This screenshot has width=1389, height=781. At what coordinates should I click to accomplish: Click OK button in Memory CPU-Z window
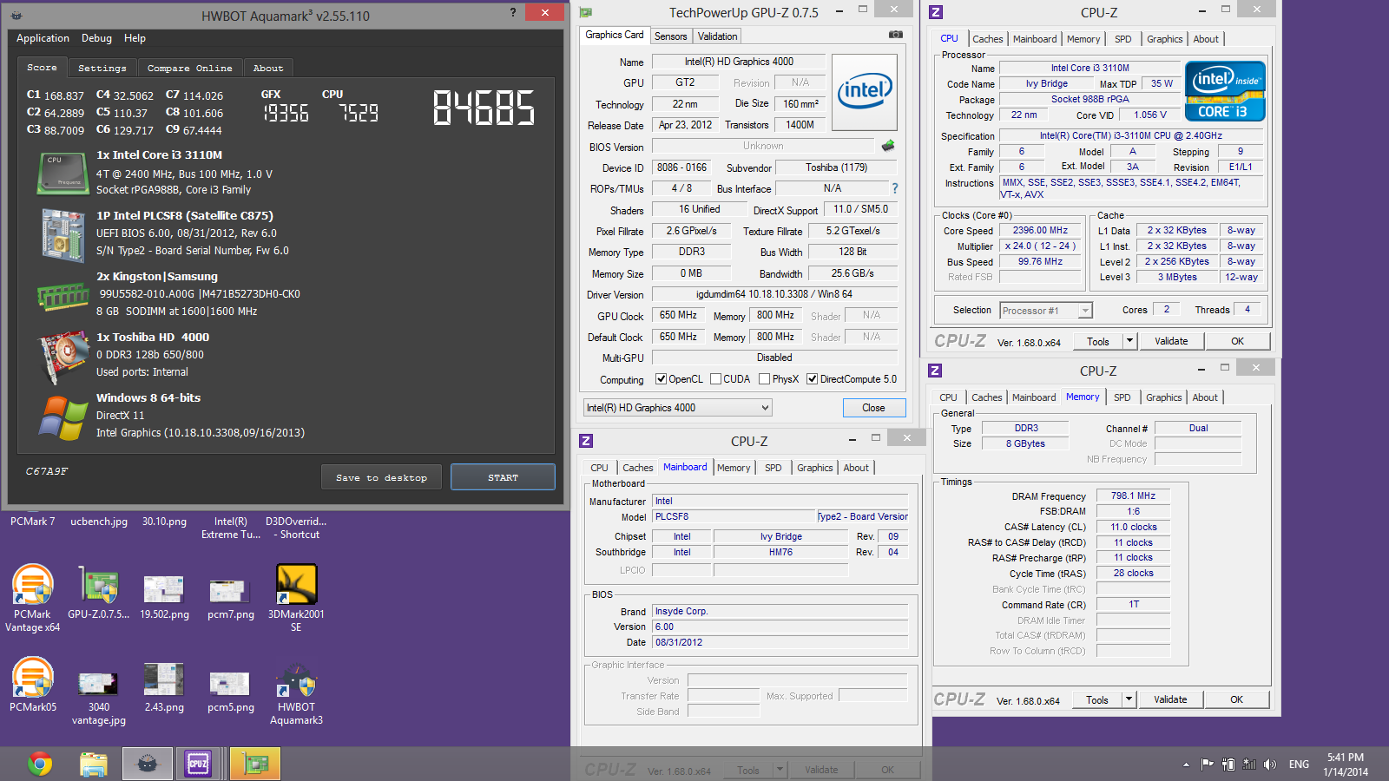(x=1236, y=699)
